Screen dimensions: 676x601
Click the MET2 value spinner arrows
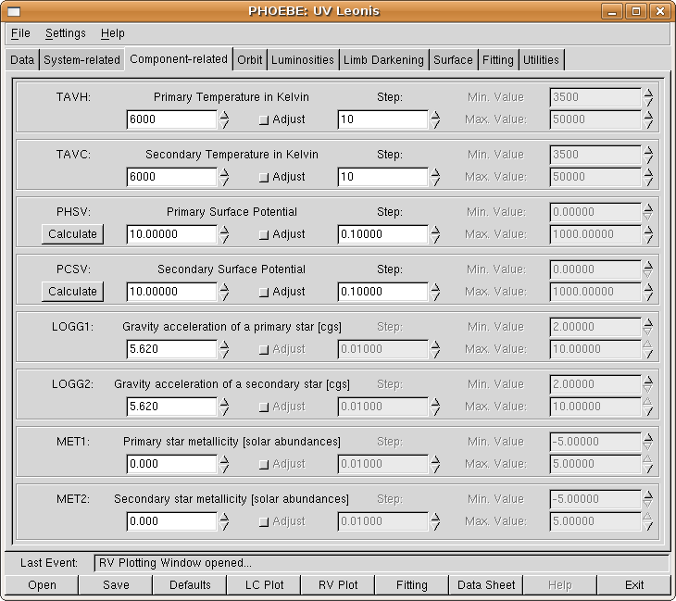224,520
